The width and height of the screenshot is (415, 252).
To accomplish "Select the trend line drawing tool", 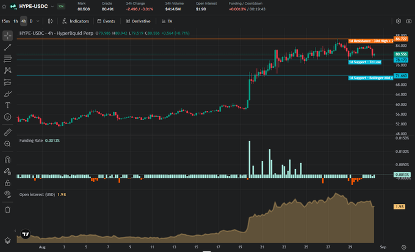I will click(x=8, y=47).
